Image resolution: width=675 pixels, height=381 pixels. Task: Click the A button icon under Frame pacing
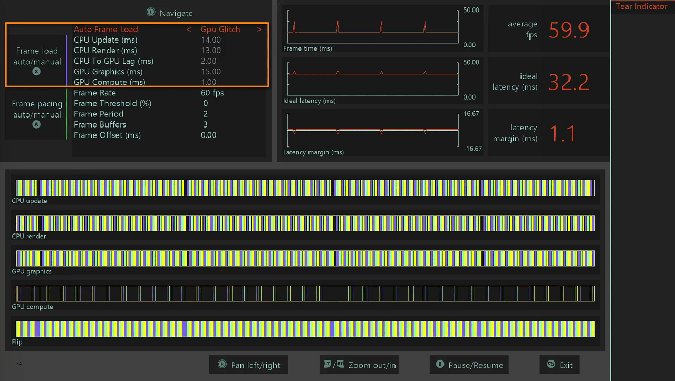36,124
